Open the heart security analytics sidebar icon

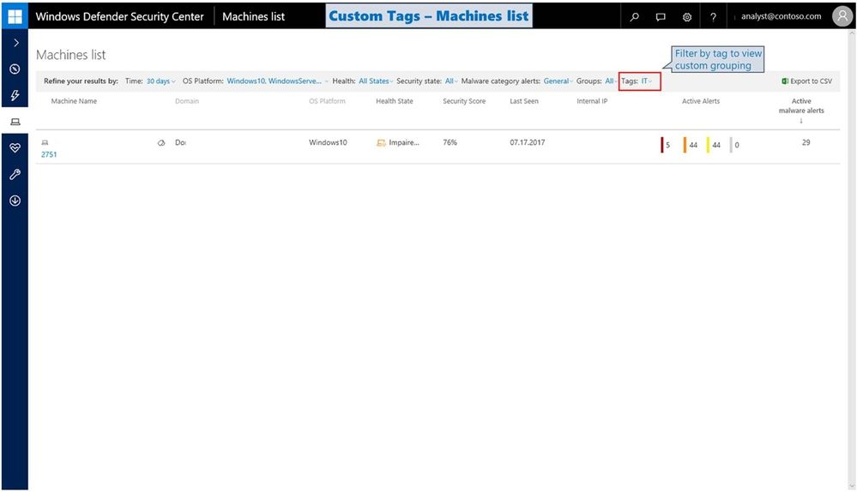pos(15,147)
